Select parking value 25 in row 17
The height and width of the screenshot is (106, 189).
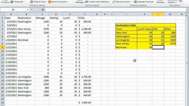coord(56,77)
